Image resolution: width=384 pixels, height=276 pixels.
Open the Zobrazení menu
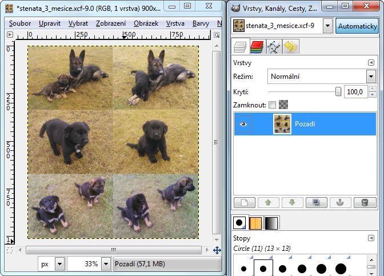[111, 23]
